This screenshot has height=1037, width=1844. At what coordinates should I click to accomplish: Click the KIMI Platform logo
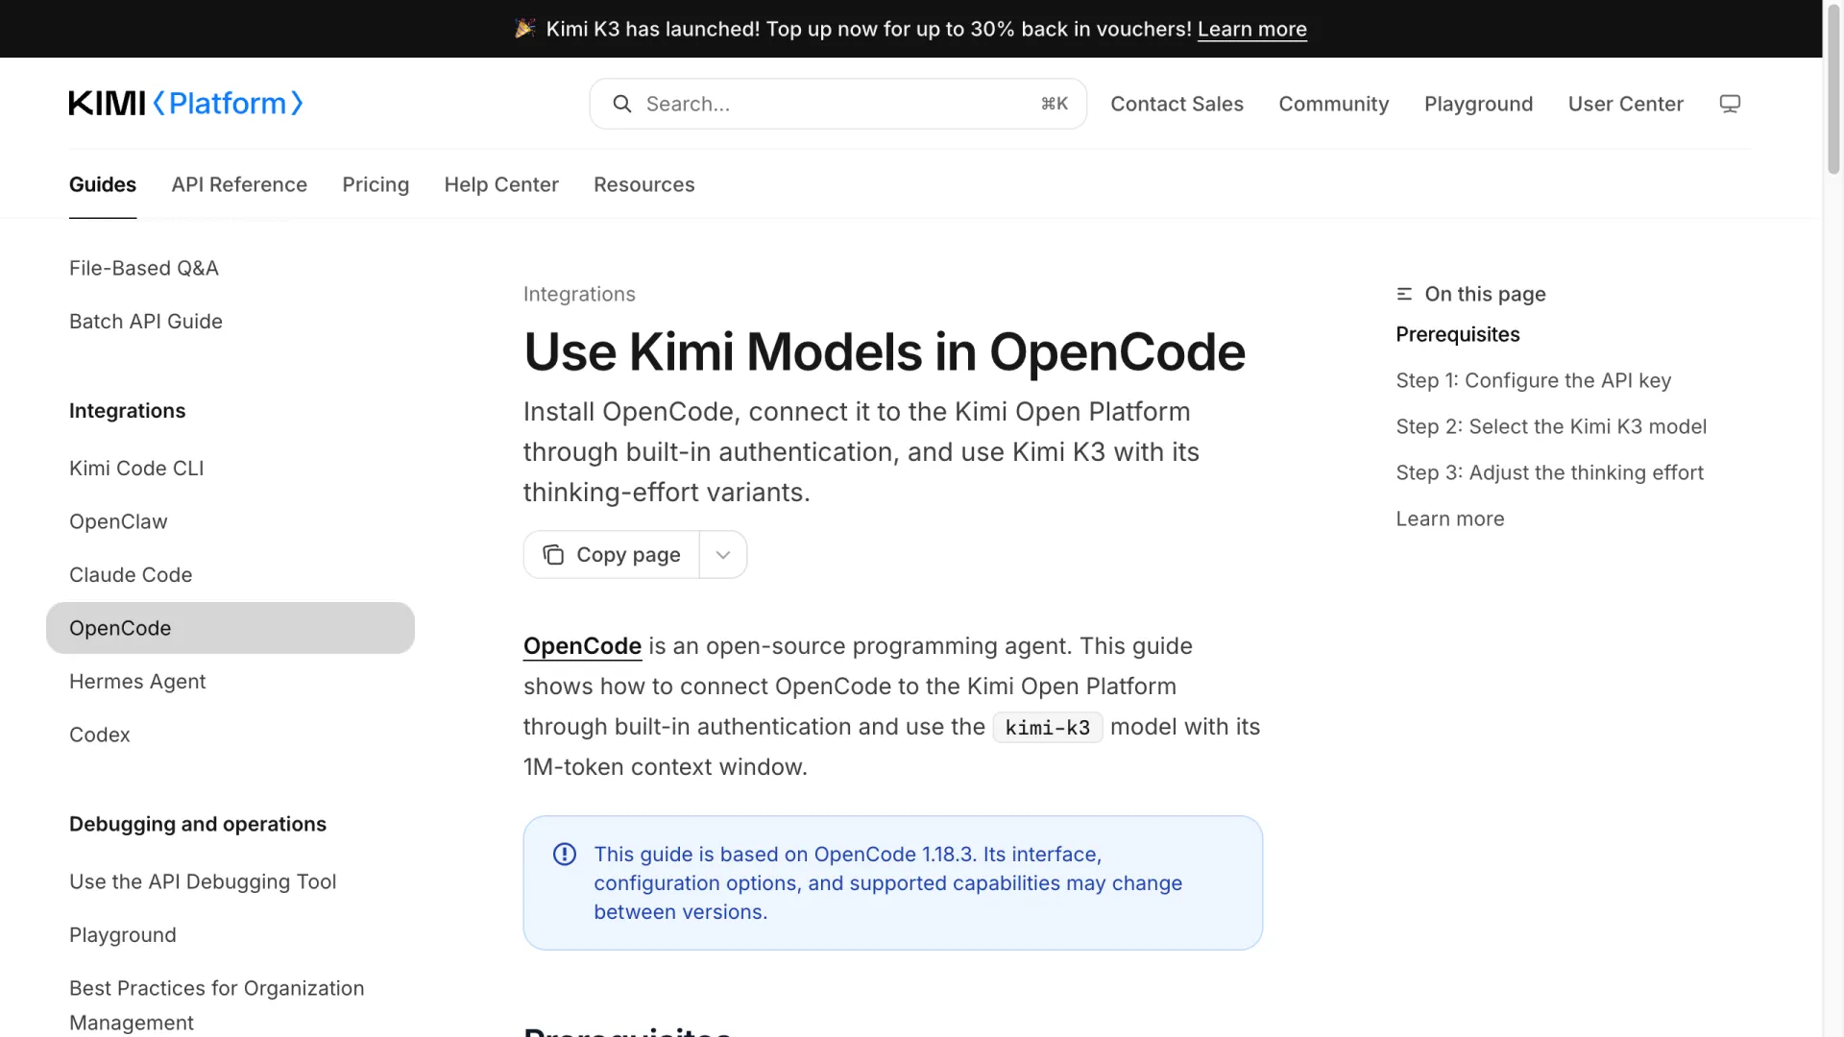pyautogui.click(x=186, y=104)
